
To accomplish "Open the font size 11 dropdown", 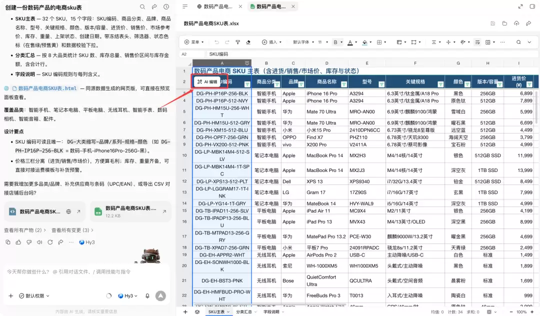I will tap(322, 42).
